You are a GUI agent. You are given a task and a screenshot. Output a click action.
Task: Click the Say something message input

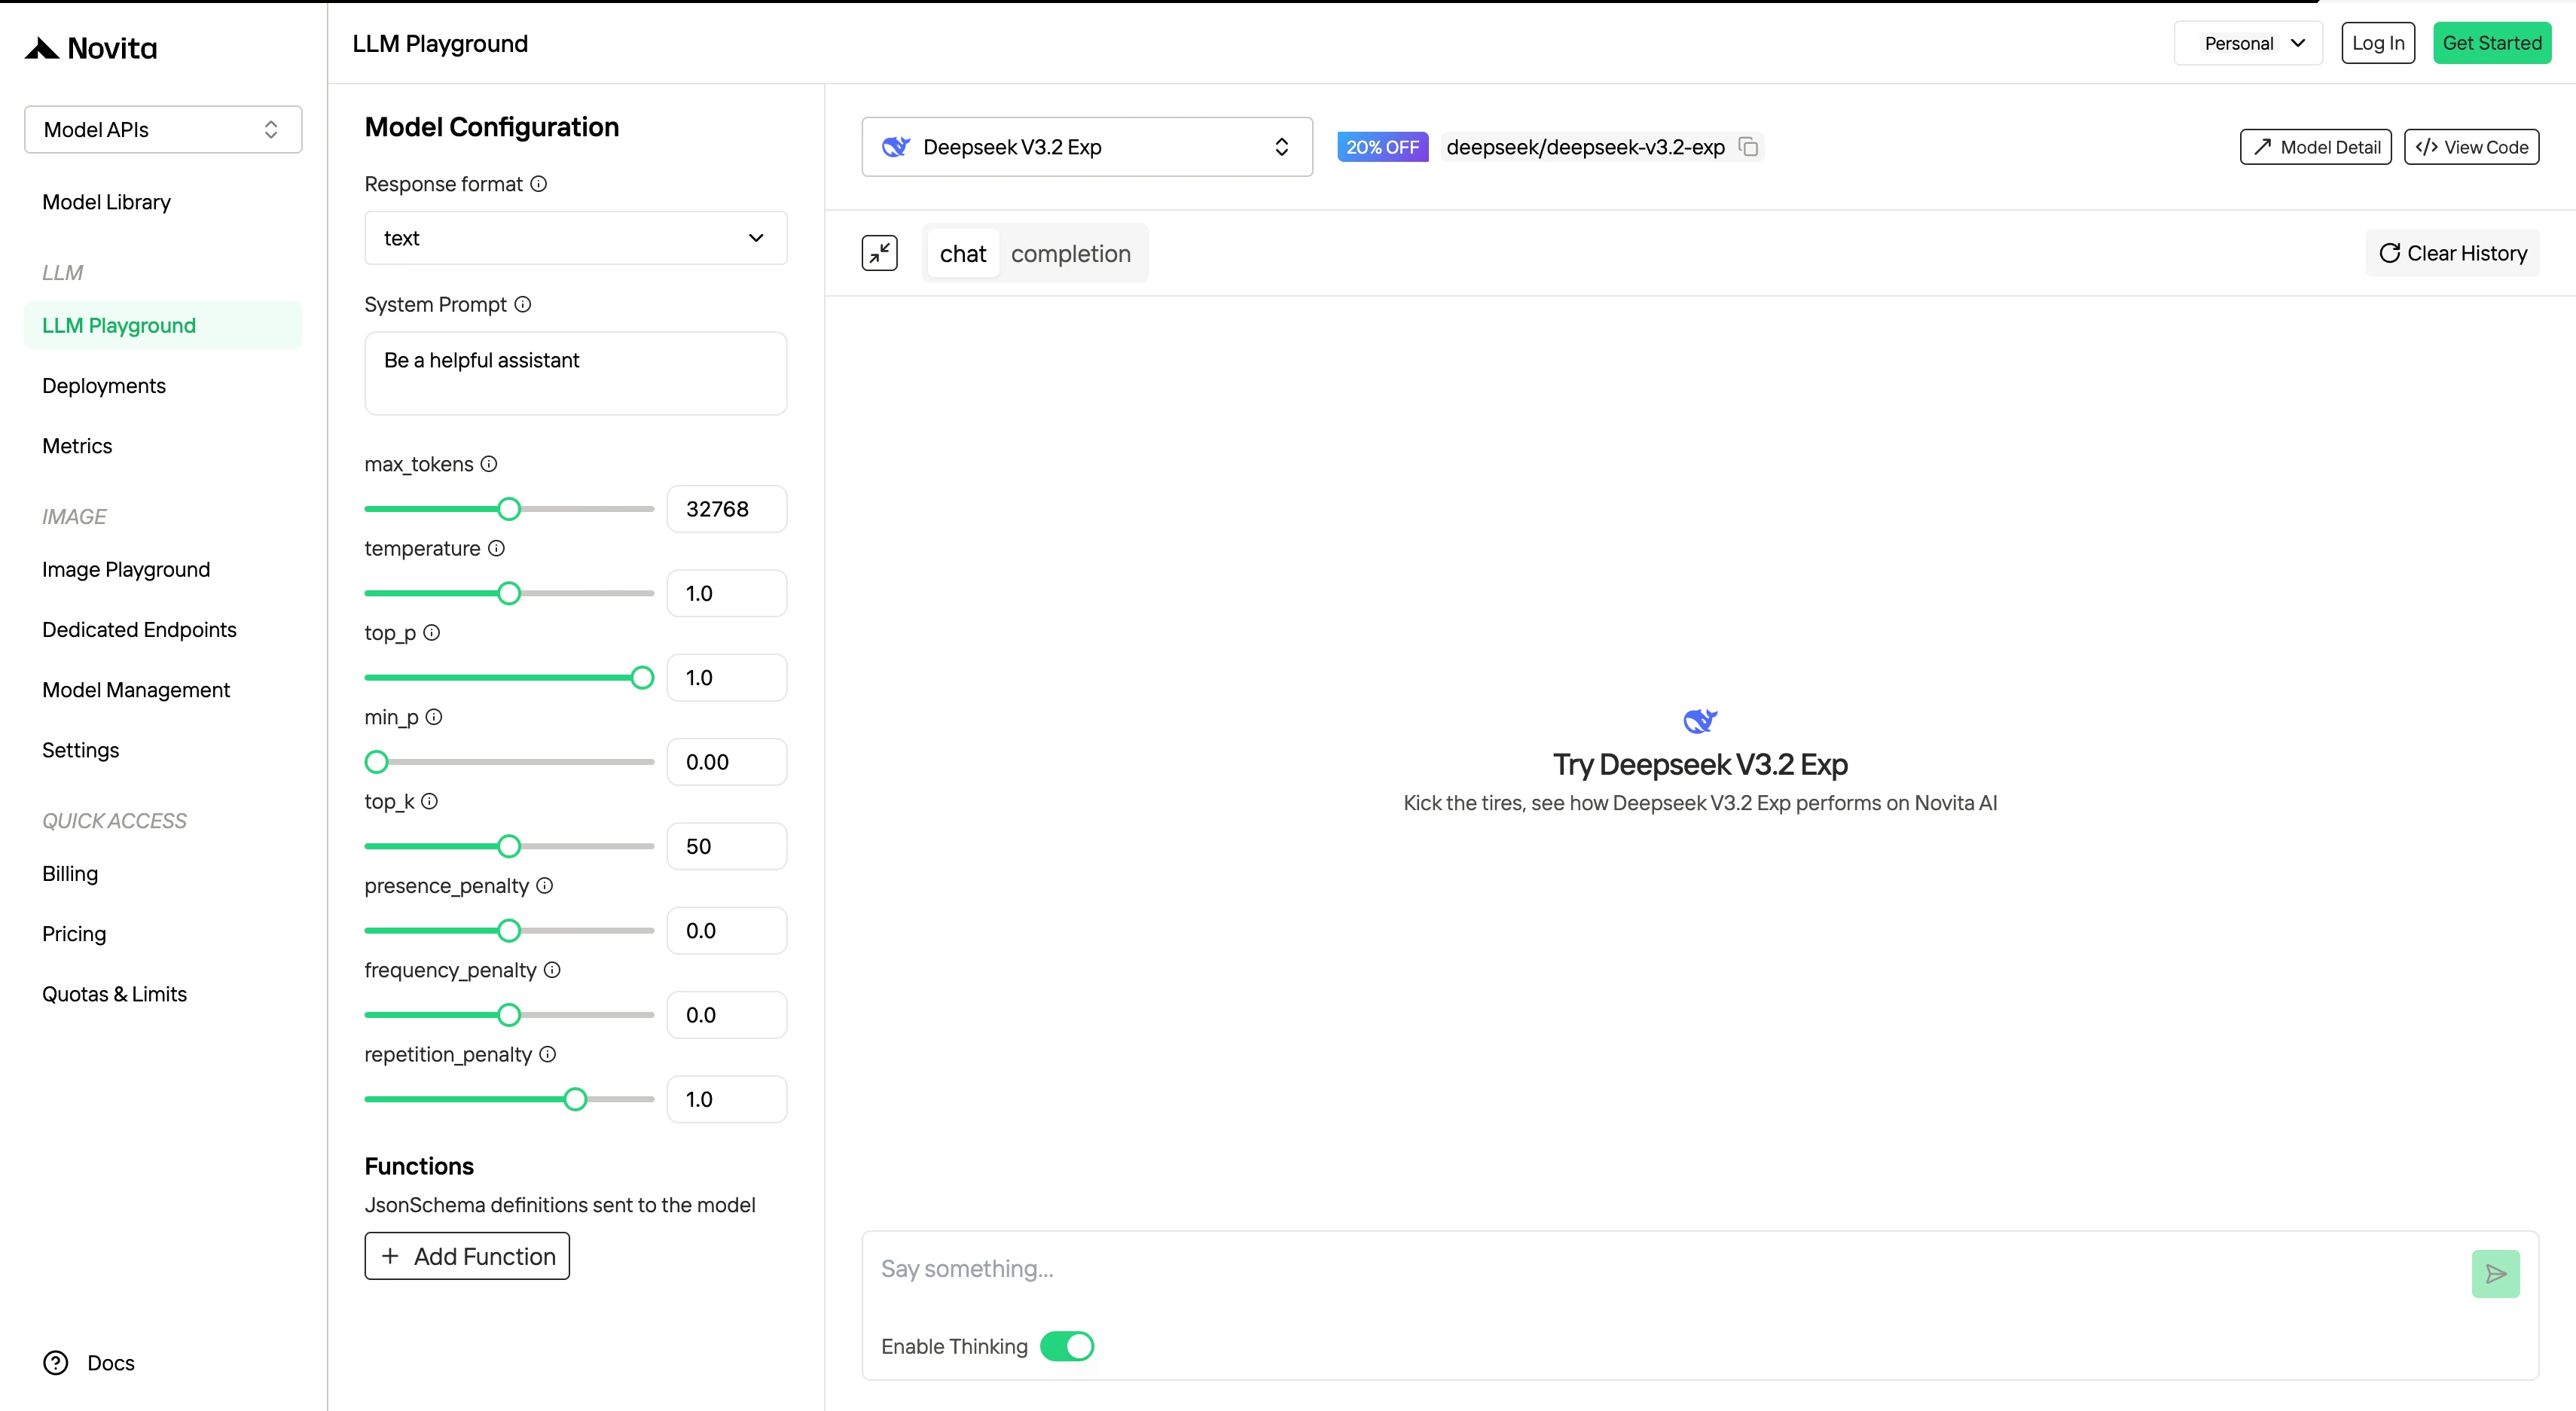pos(1665,1269)
